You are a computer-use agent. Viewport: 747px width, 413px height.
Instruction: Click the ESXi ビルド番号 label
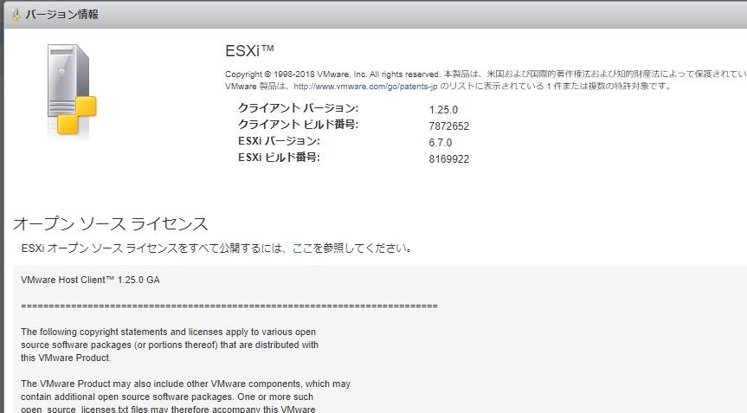click(x=280, y=158)
